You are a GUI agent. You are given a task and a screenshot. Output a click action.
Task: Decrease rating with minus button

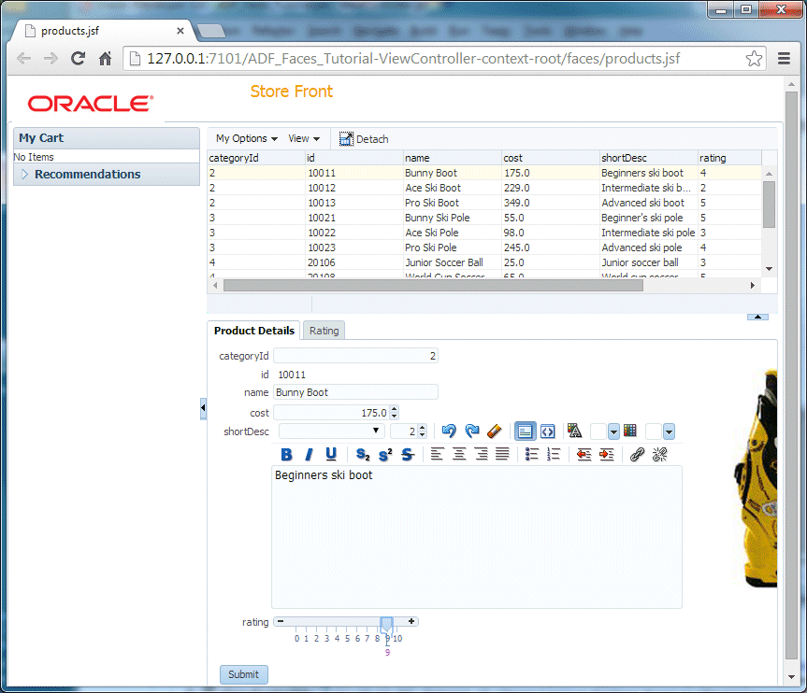[281, 621]
